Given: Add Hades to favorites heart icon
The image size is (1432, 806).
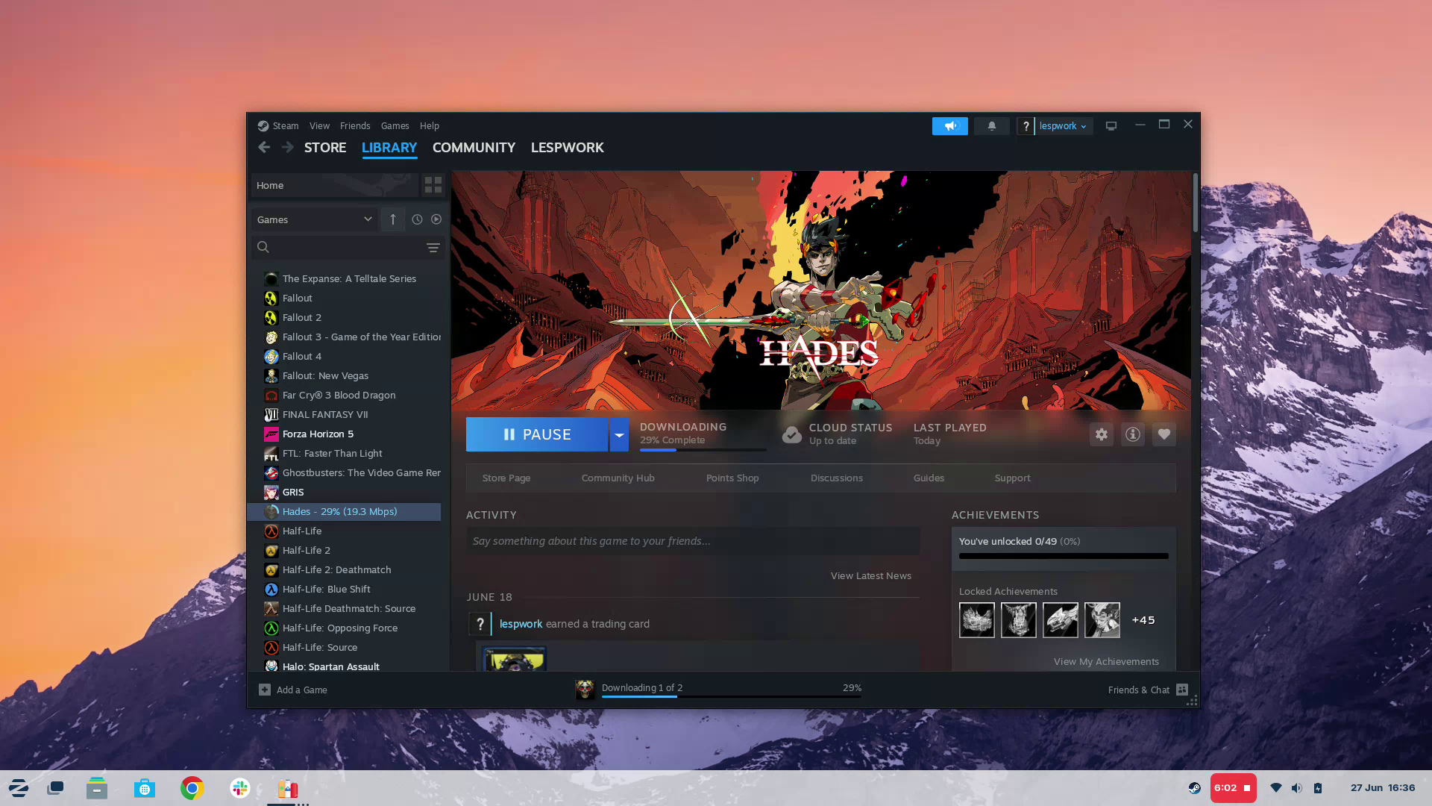Looking at the screenshot, I should tap(1164, 434).
